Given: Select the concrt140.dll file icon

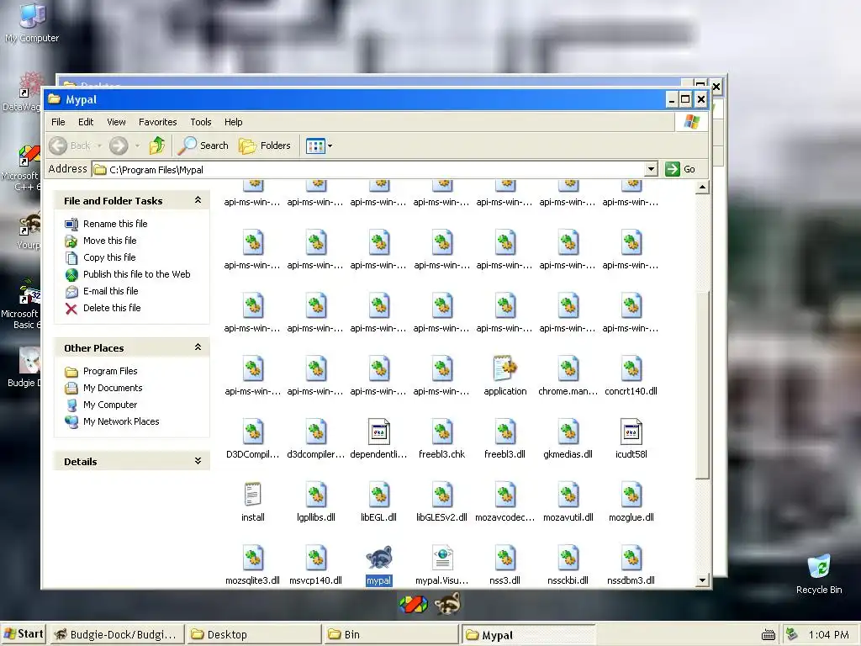Looking at the screenshot, I should click(x=631, y=368).
